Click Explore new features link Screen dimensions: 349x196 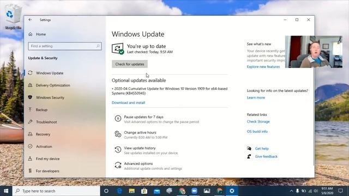pyautogui.click(x=263, y=66)
